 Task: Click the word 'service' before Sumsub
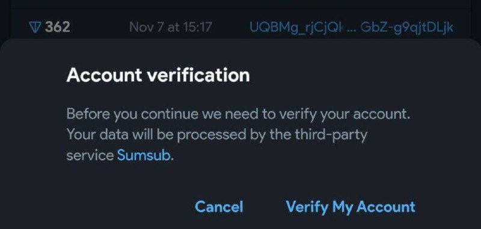90,156
